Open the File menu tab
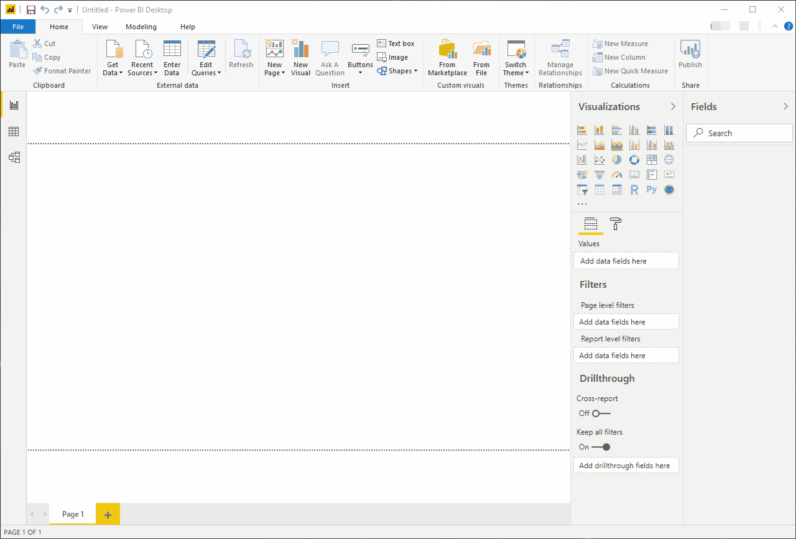 [x=18, y=27]
